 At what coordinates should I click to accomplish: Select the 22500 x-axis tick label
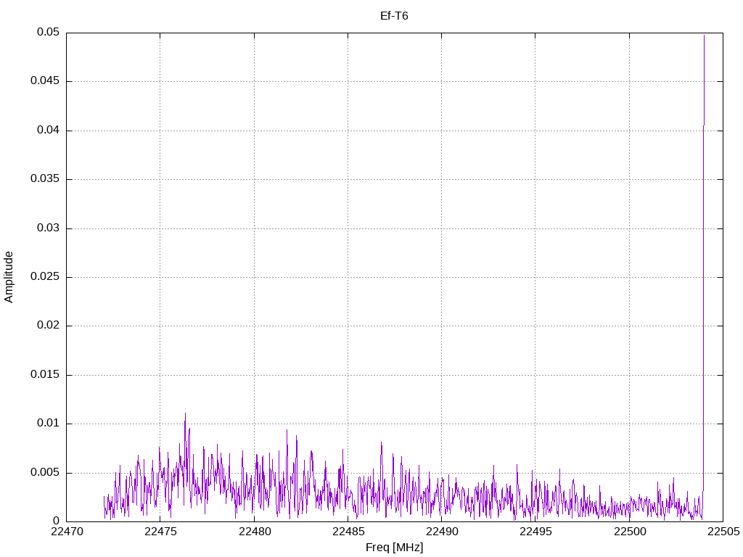629,532
